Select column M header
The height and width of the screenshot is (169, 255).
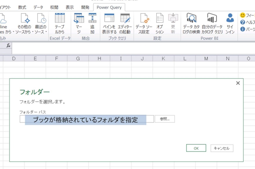[x=206, y=58]
